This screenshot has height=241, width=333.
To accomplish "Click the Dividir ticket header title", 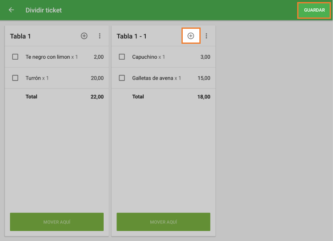I will pos(43,10).
